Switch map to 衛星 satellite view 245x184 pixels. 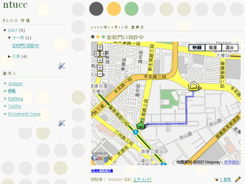click(x=213, y=48)
